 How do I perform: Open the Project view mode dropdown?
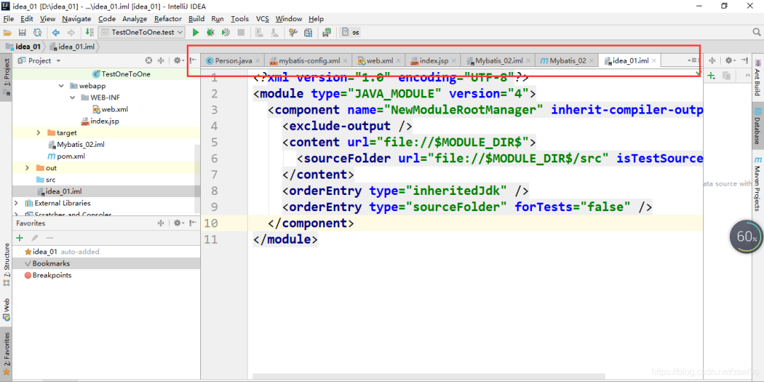[x=39, y=61]
